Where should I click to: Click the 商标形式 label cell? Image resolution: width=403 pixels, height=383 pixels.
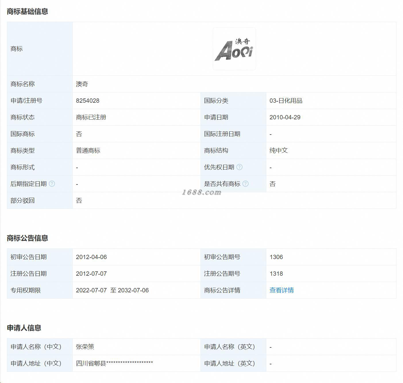[x=40, y=167]
